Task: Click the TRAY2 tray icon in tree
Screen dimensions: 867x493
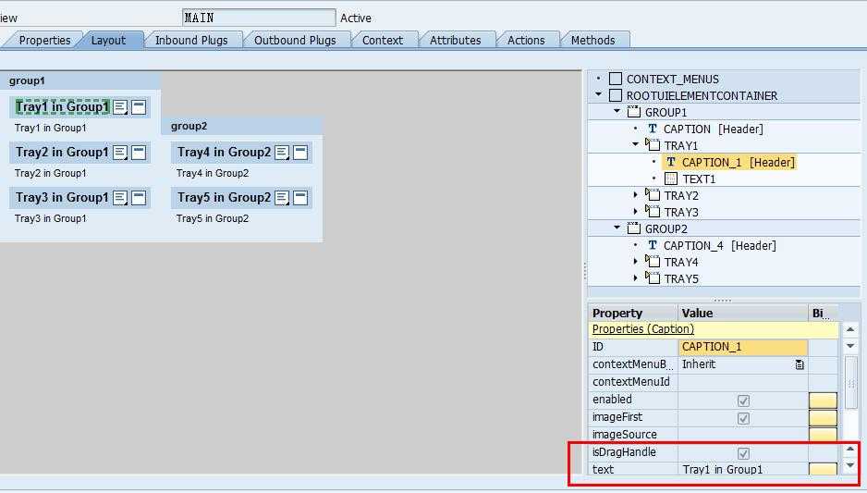Action: pos(653,195)
